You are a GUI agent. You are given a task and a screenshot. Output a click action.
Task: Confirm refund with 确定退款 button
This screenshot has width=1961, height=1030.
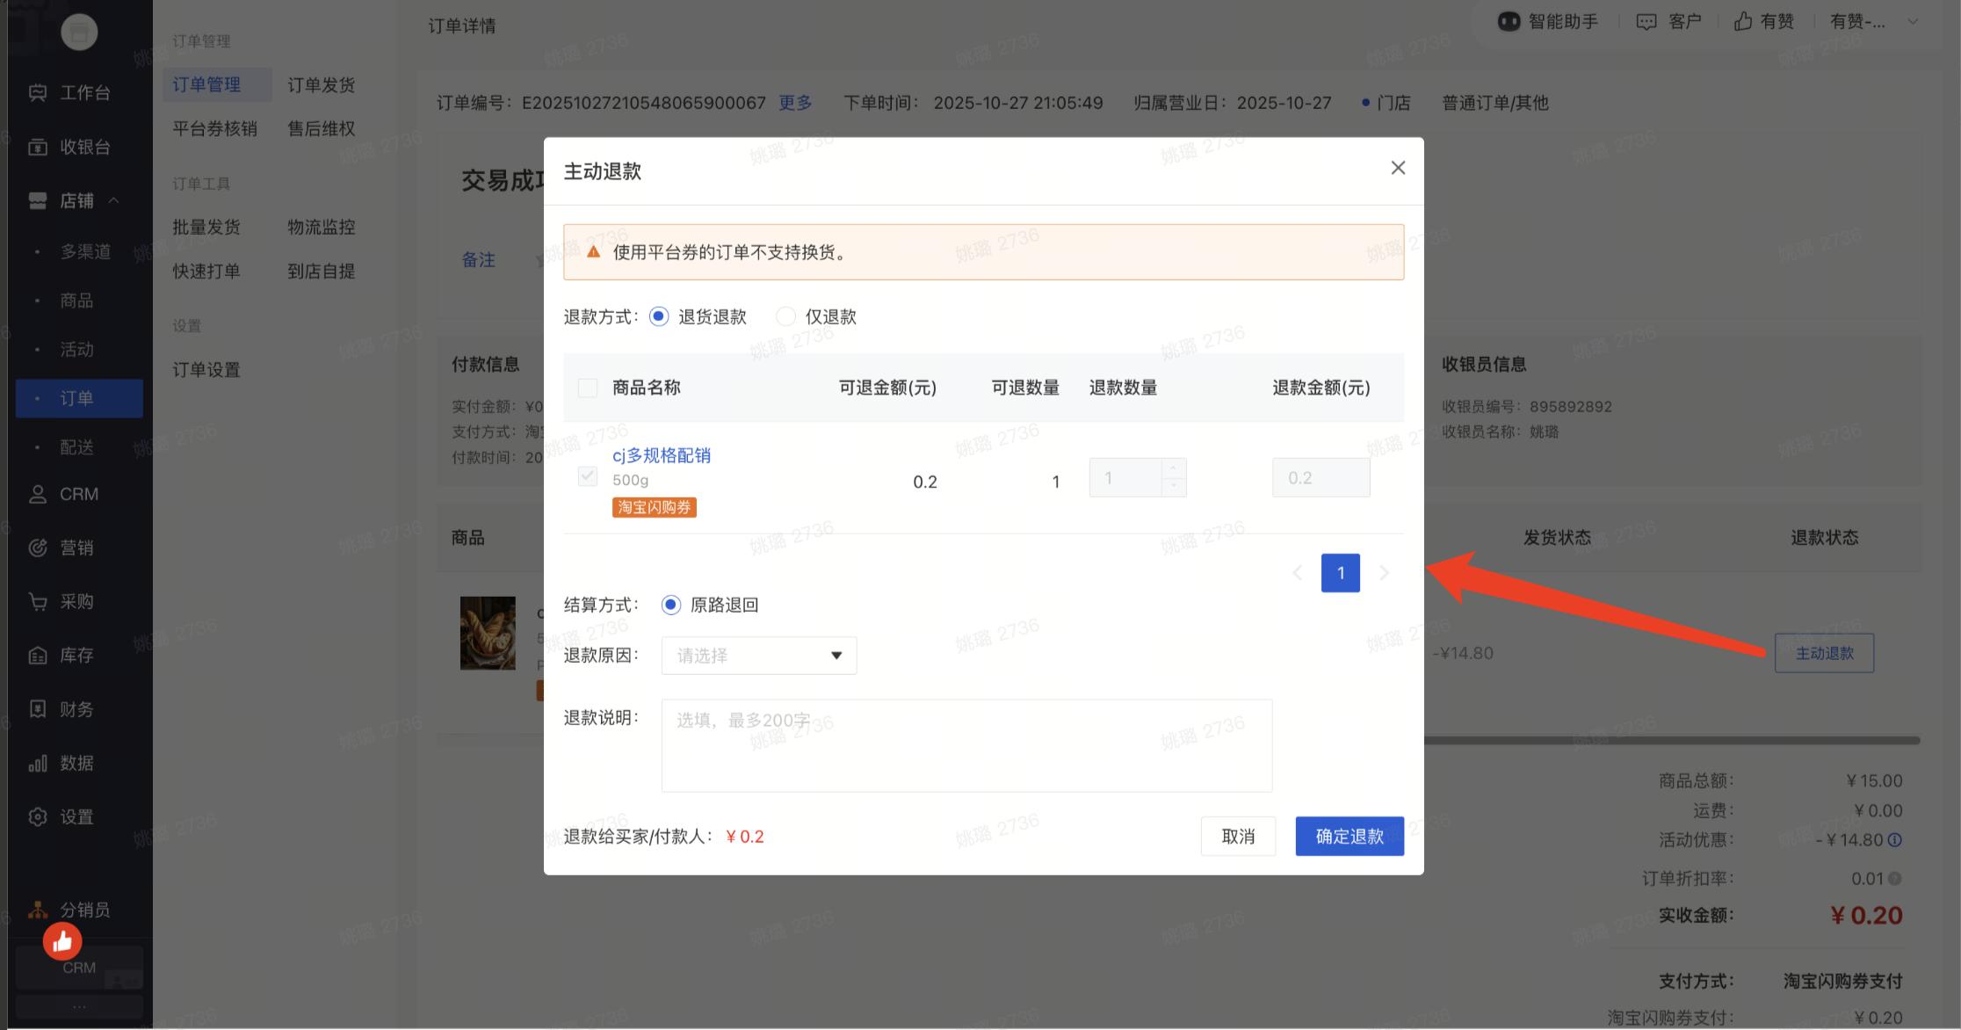[x=1349, y=836]
